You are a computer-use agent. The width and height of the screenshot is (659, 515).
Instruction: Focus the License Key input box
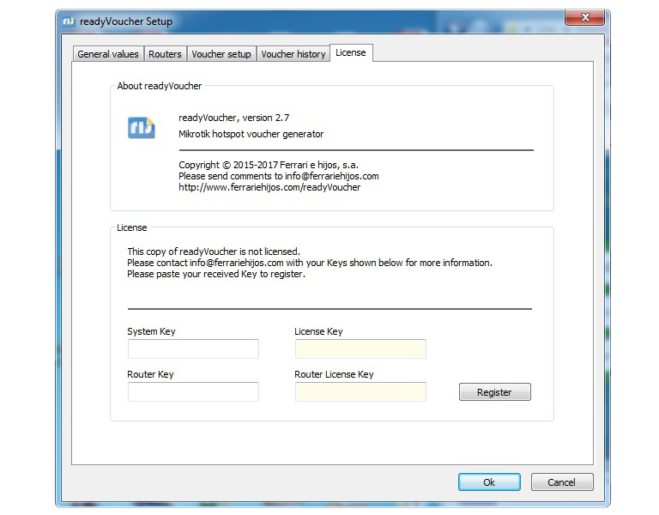coord(360,348)
